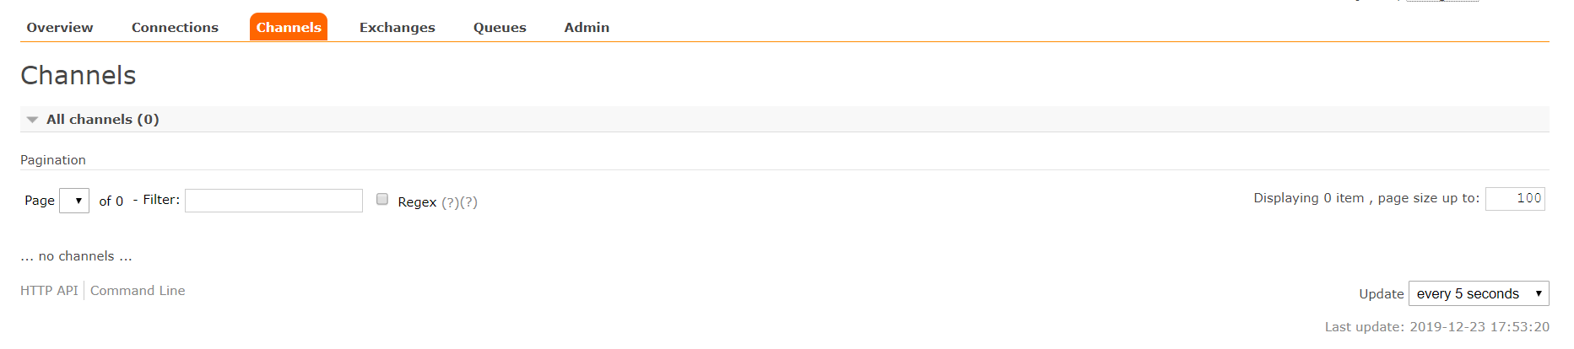Screen dimensions: 1574x349
Task: Click the All channels (0) header label
Action: click(x=103, y=120)
